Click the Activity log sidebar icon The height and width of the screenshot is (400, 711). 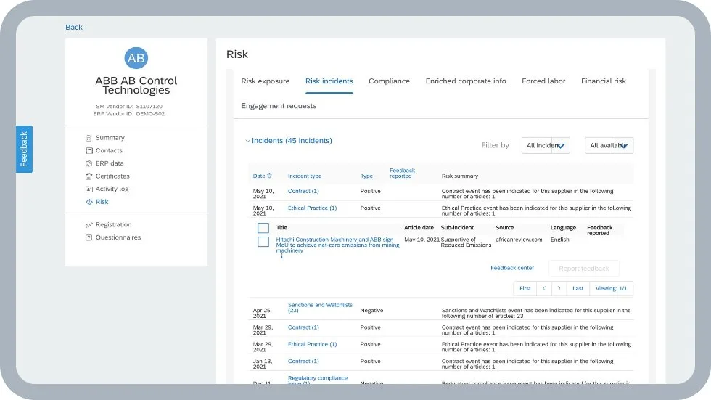89,189
